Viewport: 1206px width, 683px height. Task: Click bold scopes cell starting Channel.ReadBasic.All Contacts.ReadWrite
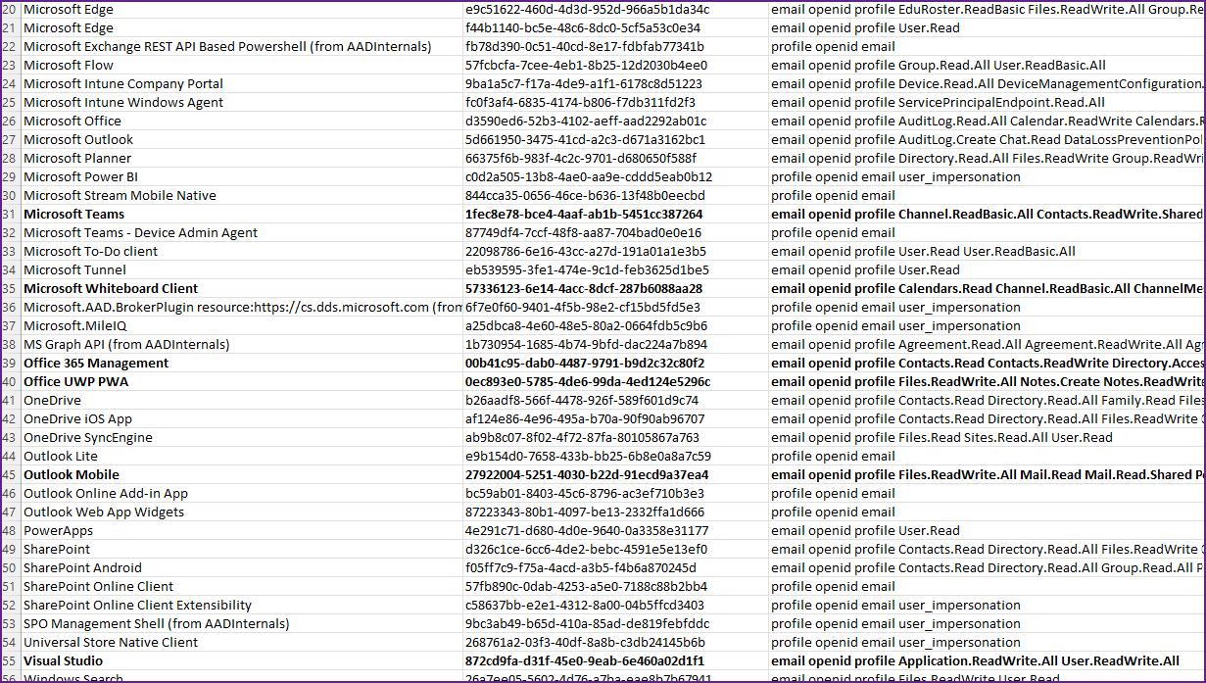(988, 215)
